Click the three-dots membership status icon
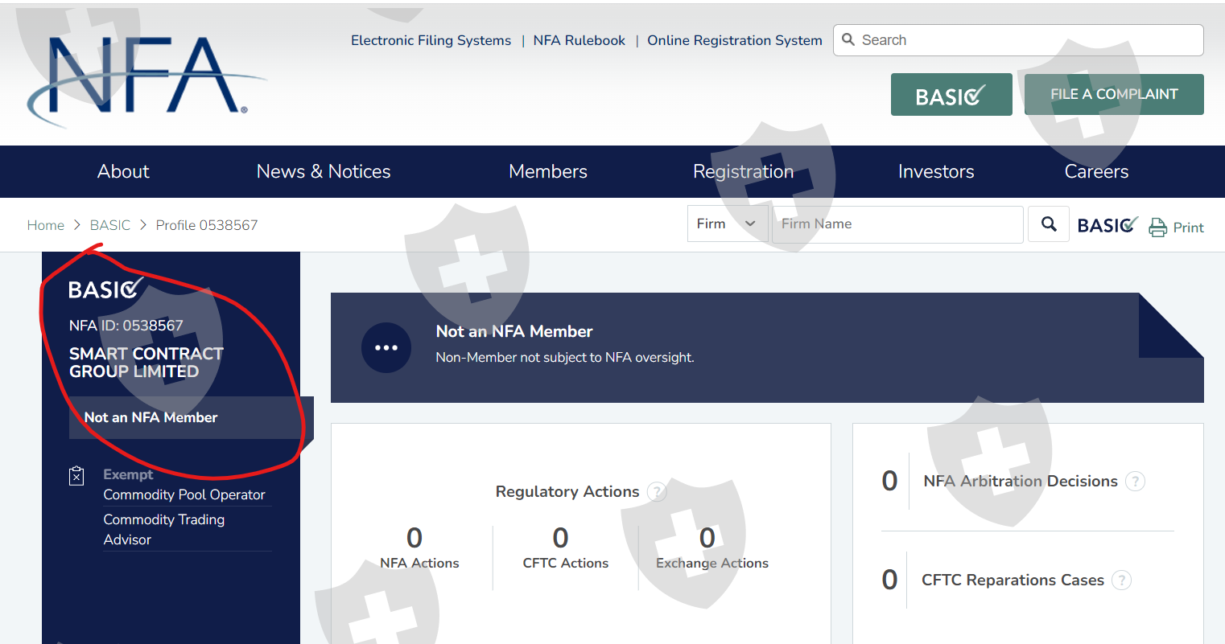Image resolution: width=1225 pixels, height=644 pixels. pyautogui.click(x=386, y=348)
